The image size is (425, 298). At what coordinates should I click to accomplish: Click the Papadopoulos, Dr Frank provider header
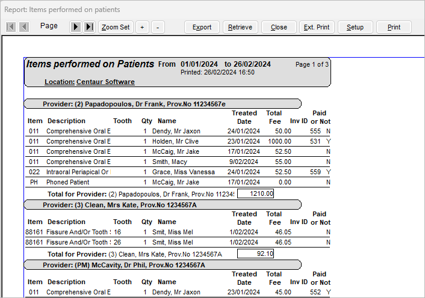(163, 104)
